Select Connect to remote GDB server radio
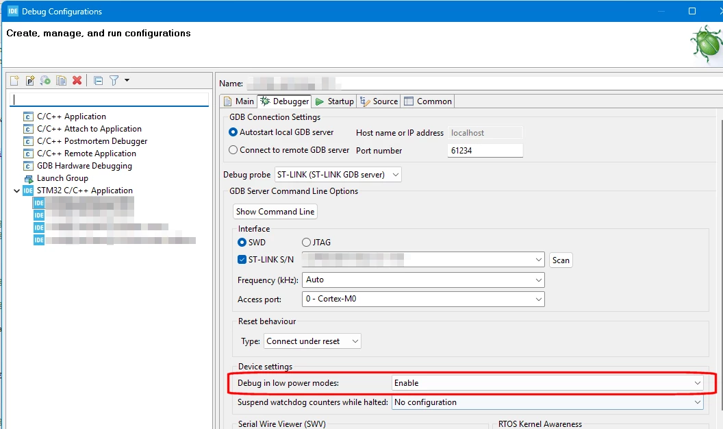Viewport: 723px width, 429px height. tap(233, 150)
